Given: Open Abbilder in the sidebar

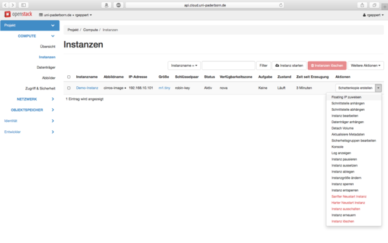Looking at the screenshot, I should [48, 78].
